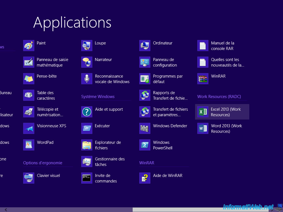Screen dimensions: 283x212
Task: Click the "Système Windows" group header
Action: [98, 97]
